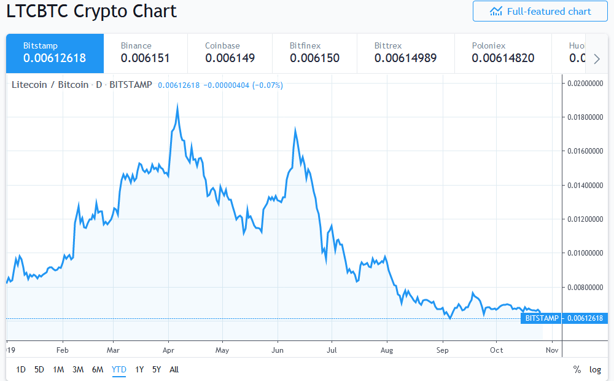Image resolution: width=614 pixels, height=381 pixels.
Task: Toggle percentage scale with the % control
Action: coord(577,369)
